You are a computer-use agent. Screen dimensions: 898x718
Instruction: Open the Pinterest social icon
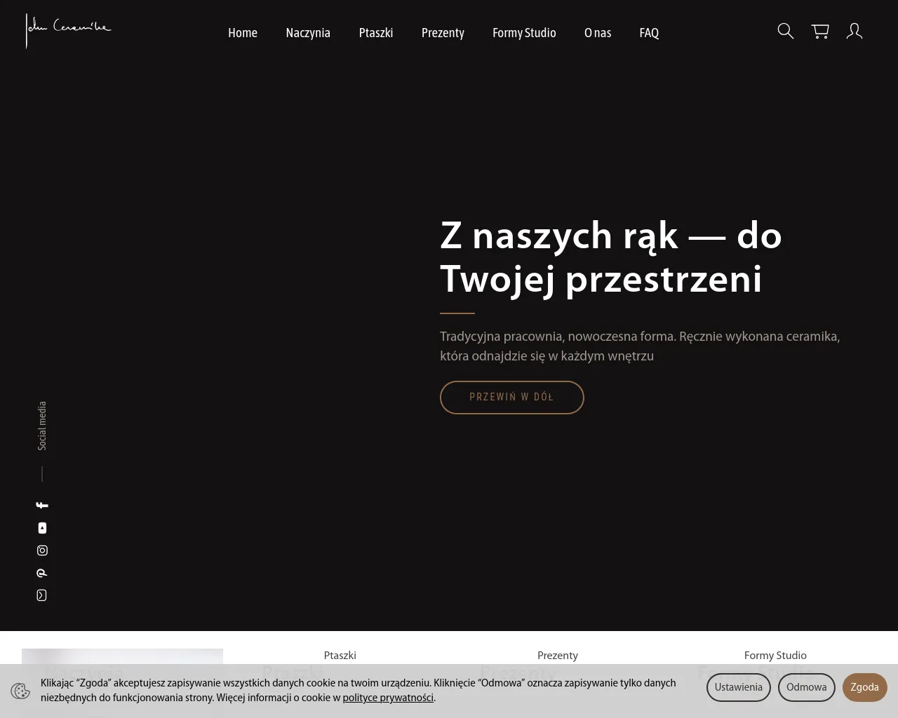(42, 573)
